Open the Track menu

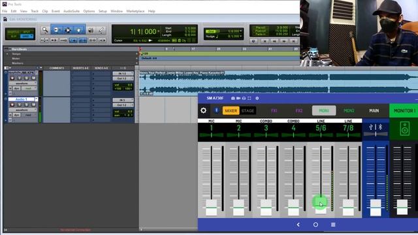coord(35,11)
